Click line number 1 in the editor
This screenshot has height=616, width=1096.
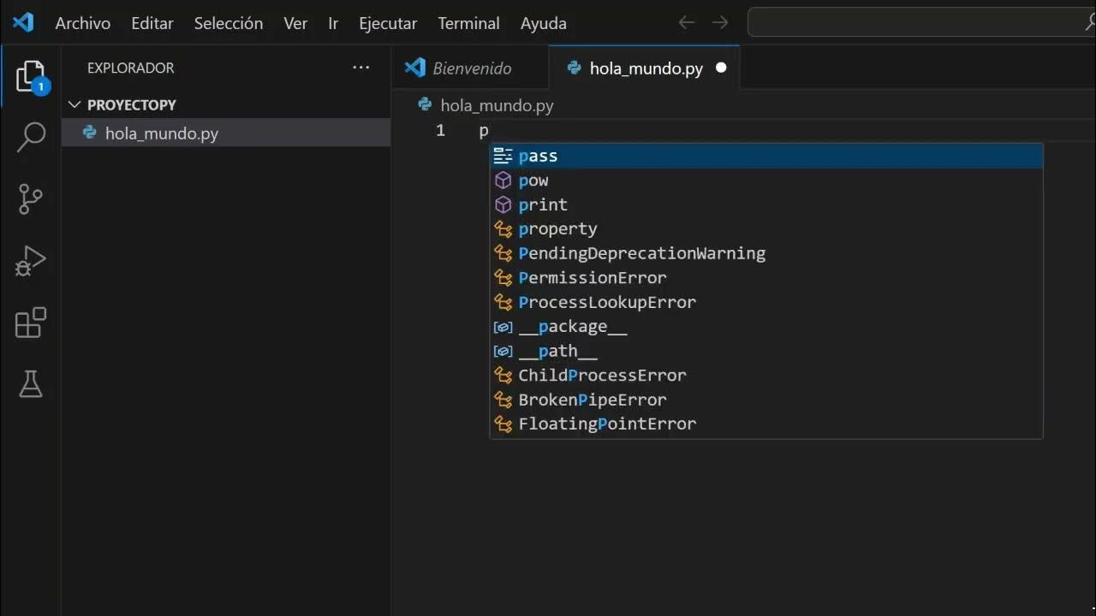tap(440, 131)
